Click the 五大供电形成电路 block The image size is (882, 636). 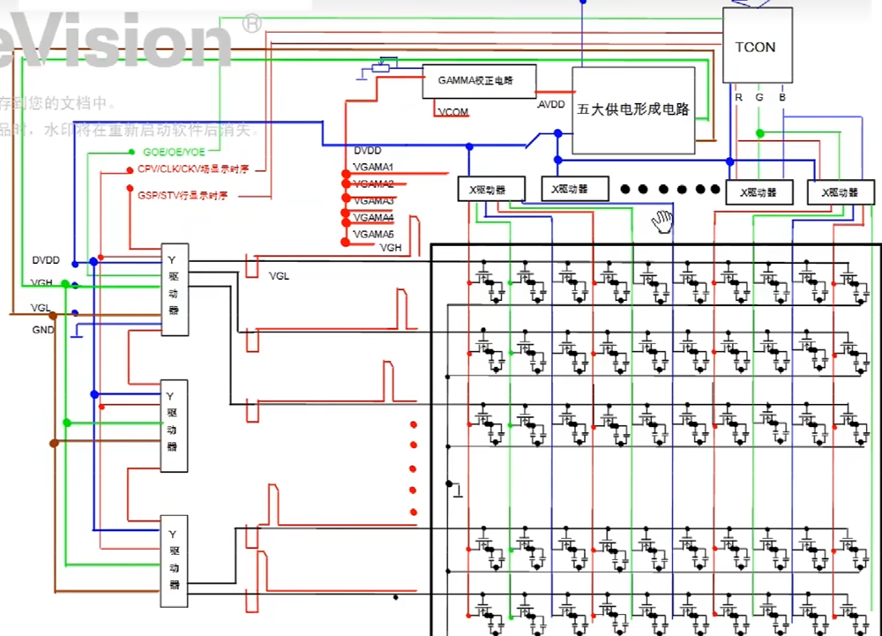pyautogui.click(x=633, y=110)
